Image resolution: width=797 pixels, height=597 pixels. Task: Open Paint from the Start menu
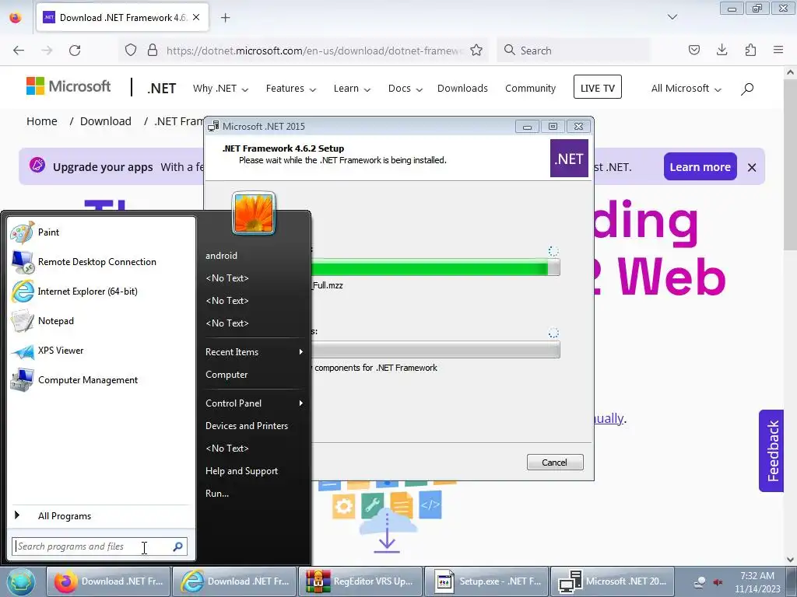[101, 232]
